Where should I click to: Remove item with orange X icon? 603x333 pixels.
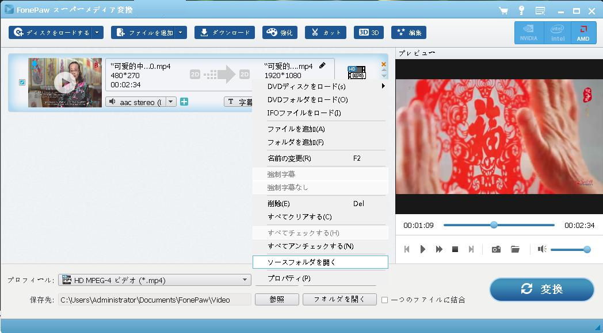383,64
